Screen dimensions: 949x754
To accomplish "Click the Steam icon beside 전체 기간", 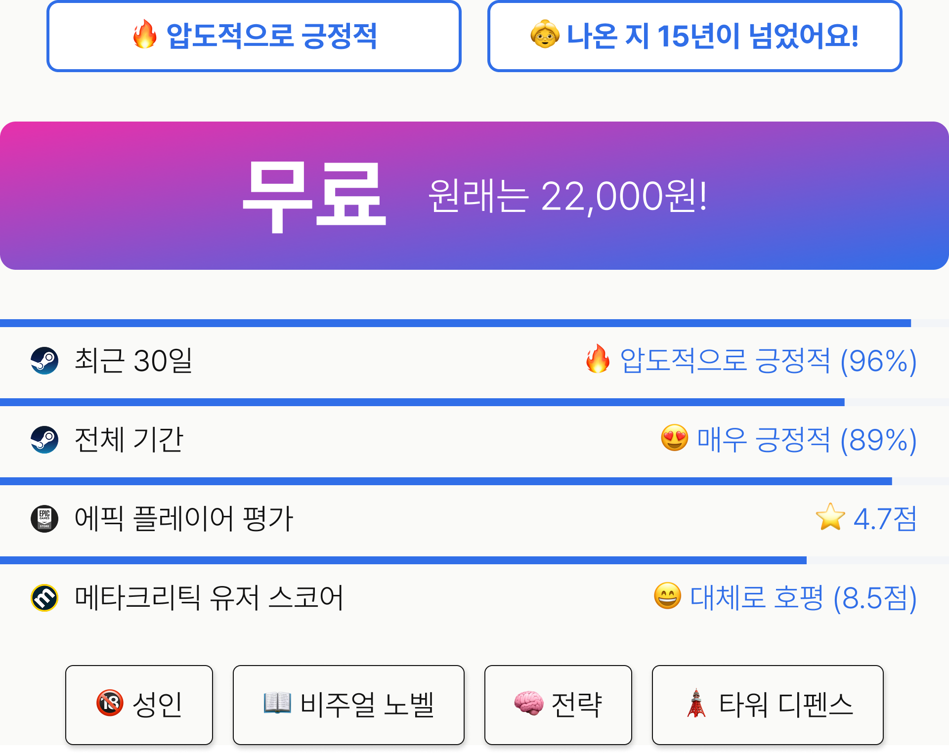I will click(x=44, y=440).
